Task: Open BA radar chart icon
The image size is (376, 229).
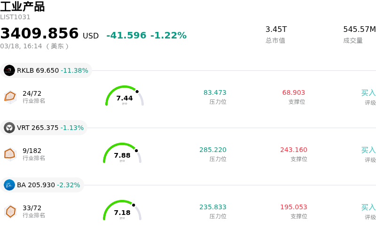Action: 10,211
